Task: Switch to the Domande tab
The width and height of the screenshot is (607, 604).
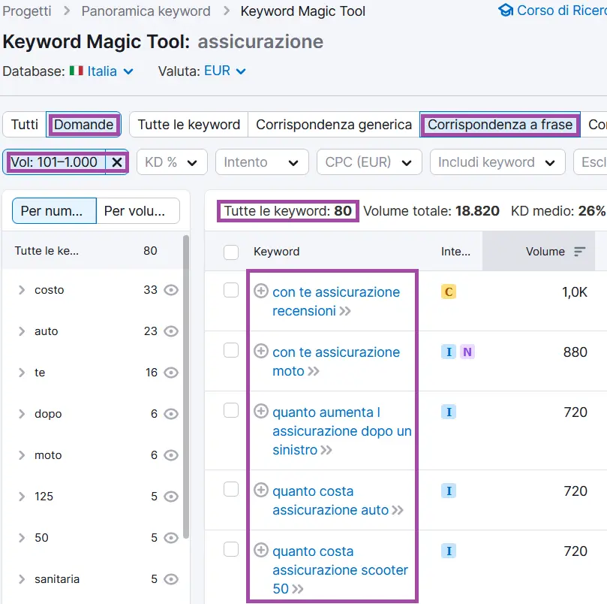Action: pyautogui.click(x=84, y=125)
